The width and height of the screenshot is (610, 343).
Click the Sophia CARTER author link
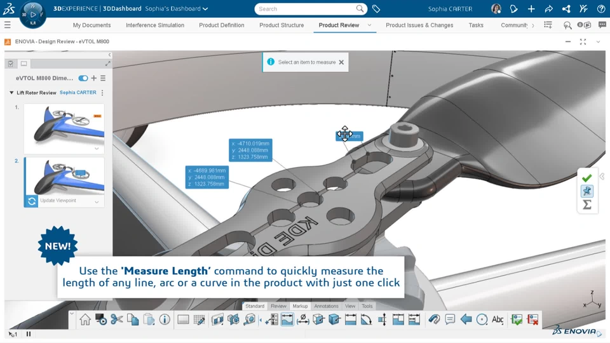point(78,93)
